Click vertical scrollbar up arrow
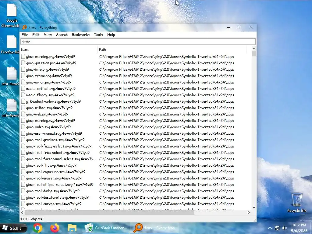 (x=254, y=49)
